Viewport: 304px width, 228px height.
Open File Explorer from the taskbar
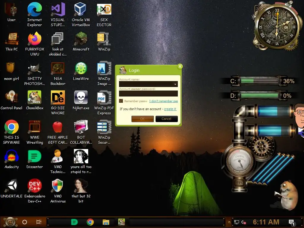coord(106,222)
